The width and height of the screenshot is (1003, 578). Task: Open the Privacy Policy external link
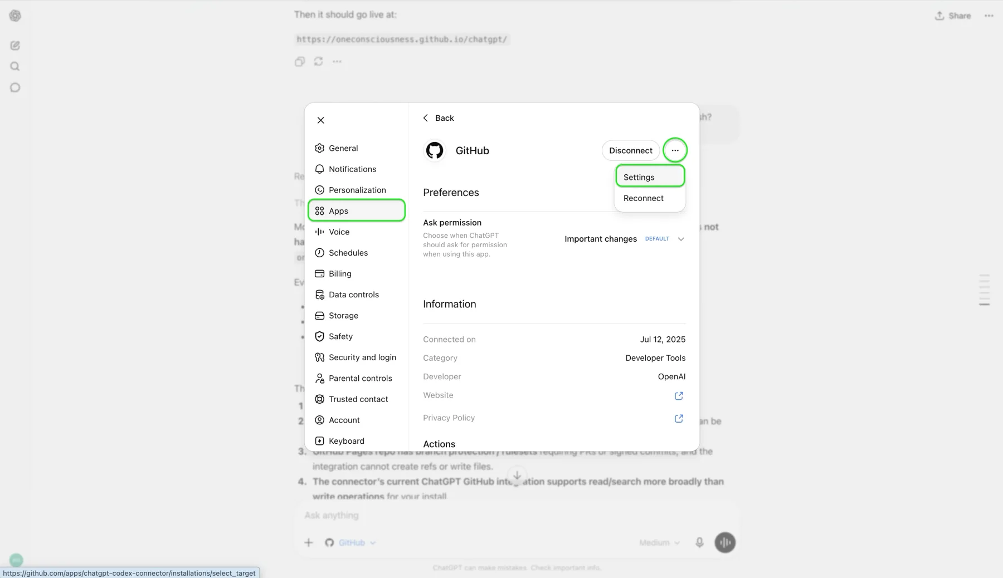(x=679, y=418)
